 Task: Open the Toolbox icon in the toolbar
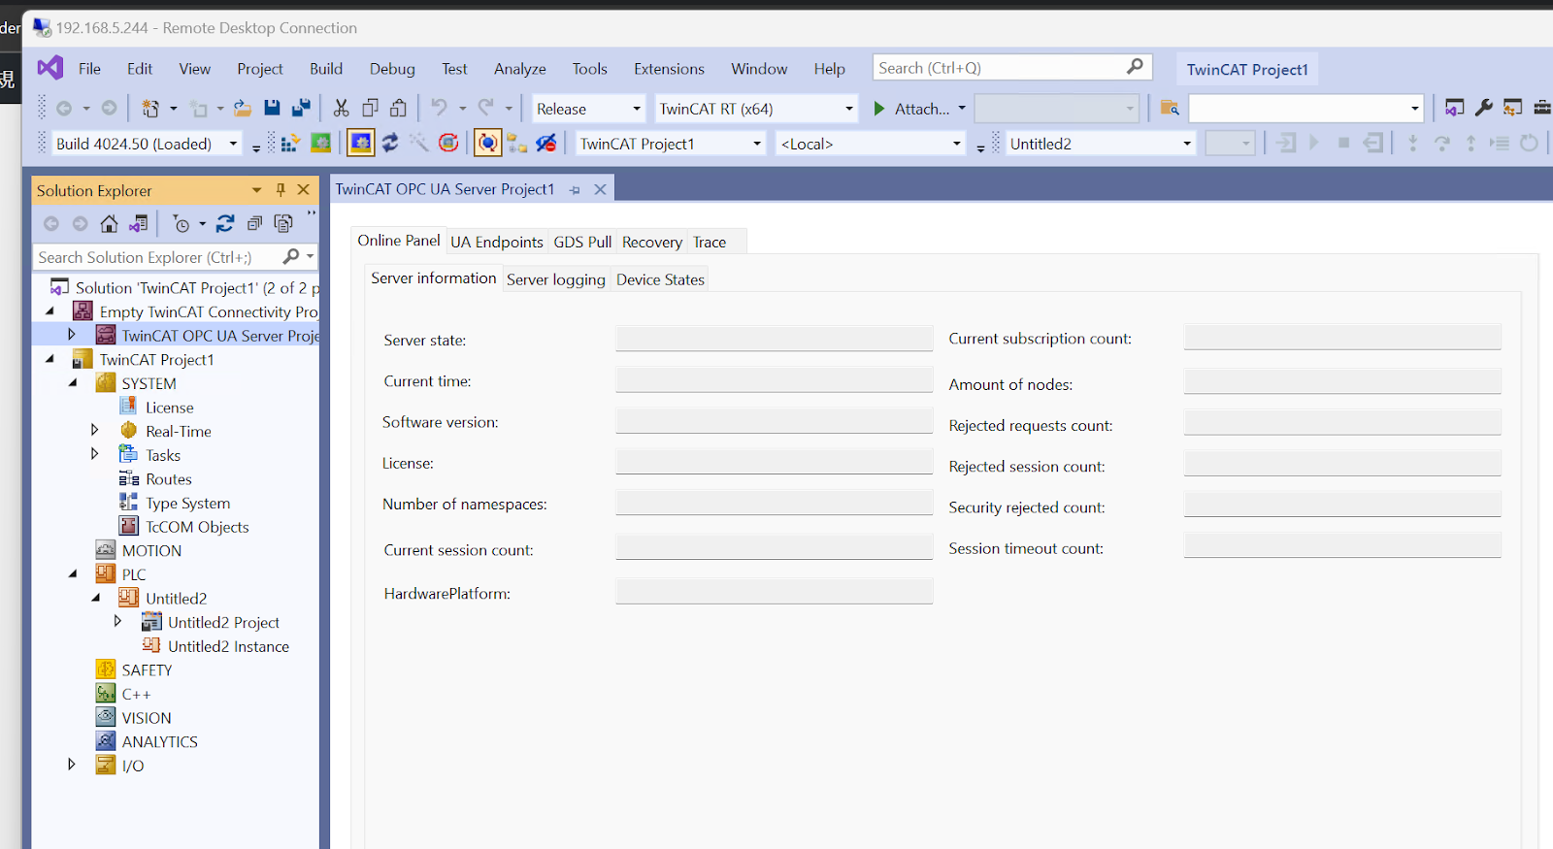click(1542, 109)
